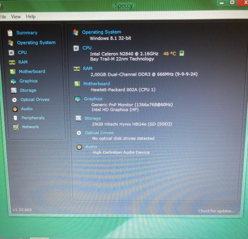Click the Graphics monitor icon in sidebar
The image size is (248, 239).
[x=13, y=81]
